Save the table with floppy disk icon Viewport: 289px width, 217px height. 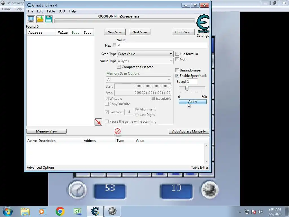49,19
